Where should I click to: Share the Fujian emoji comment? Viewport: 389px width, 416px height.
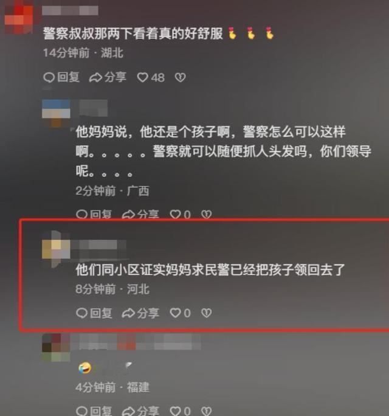140,411
